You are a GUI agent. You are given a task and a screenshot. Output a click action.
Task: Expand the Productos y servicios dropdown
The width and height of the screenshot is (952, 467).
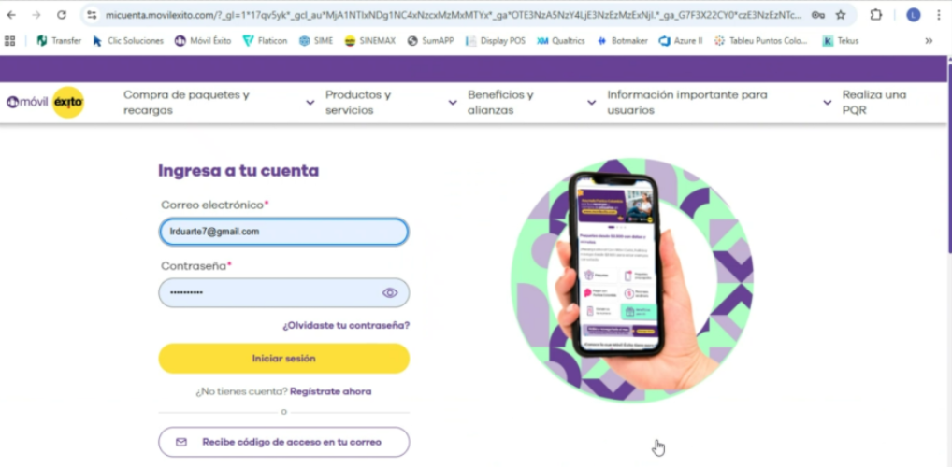(391, 103)
